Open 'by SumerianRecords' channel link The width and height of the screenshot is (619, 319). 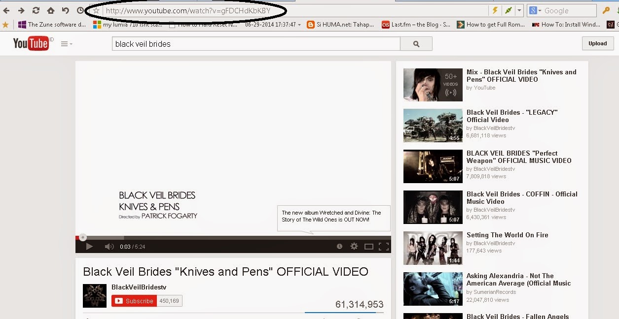point(491,292)
